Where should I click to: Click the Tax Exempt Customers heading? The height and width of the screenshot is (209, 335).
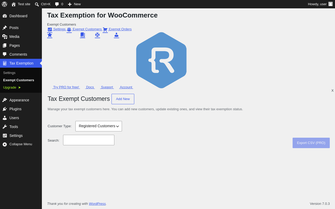tap(79, 99)
